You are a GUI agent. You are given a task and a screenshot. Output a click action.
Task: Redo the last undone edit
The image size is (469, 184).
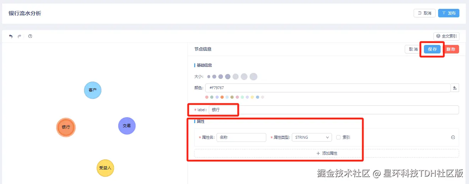20,36
